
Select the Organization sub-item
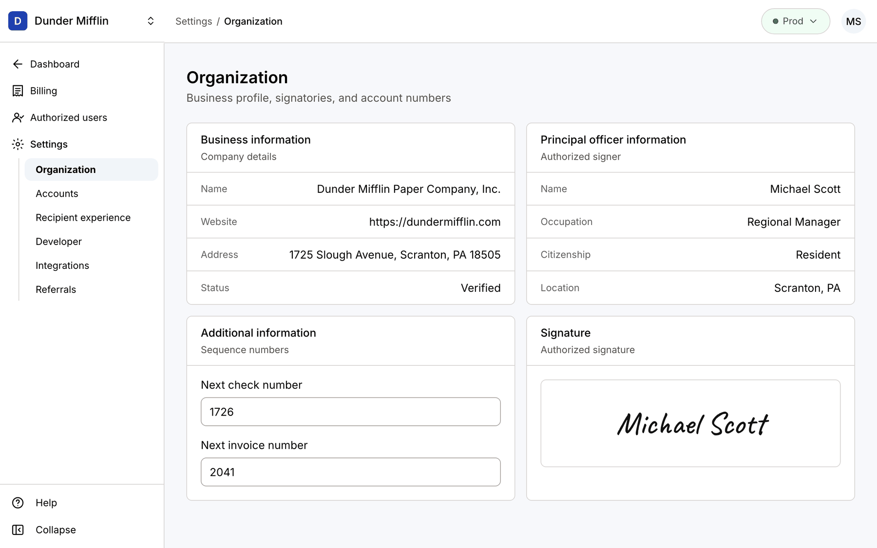[92, 170]
